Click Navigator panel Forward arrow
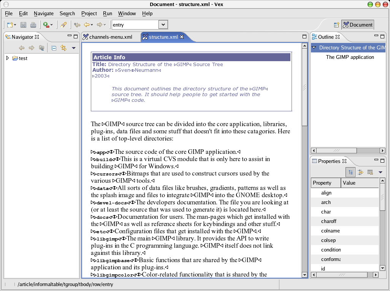Screen dimensions: 390x291 (31, 48)
